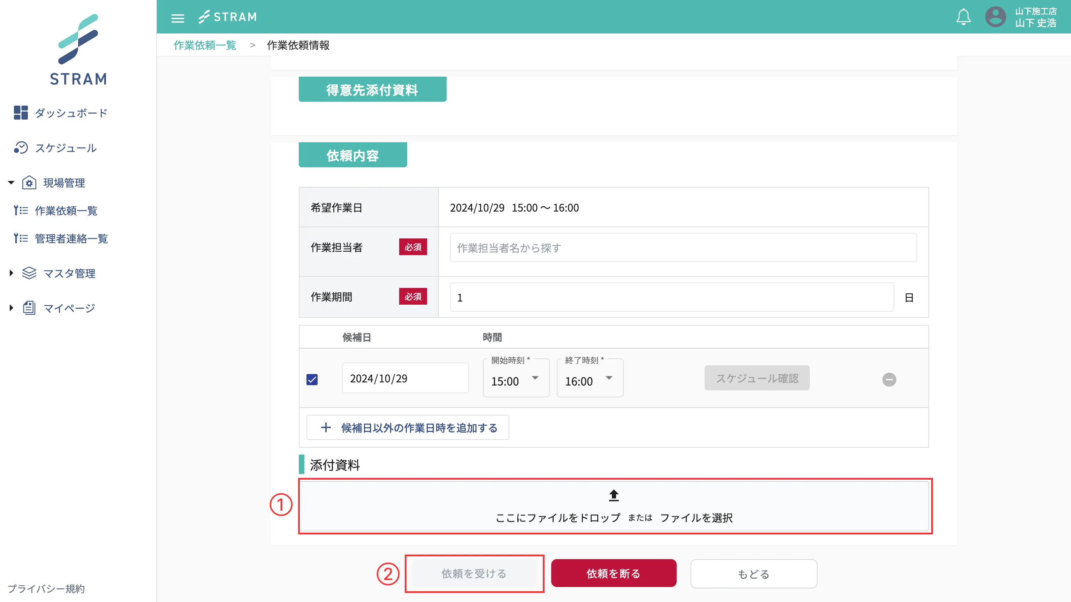Click the Schedule clock icon
The width and height of the screenshot is (1071, 602).
point(20,147)
